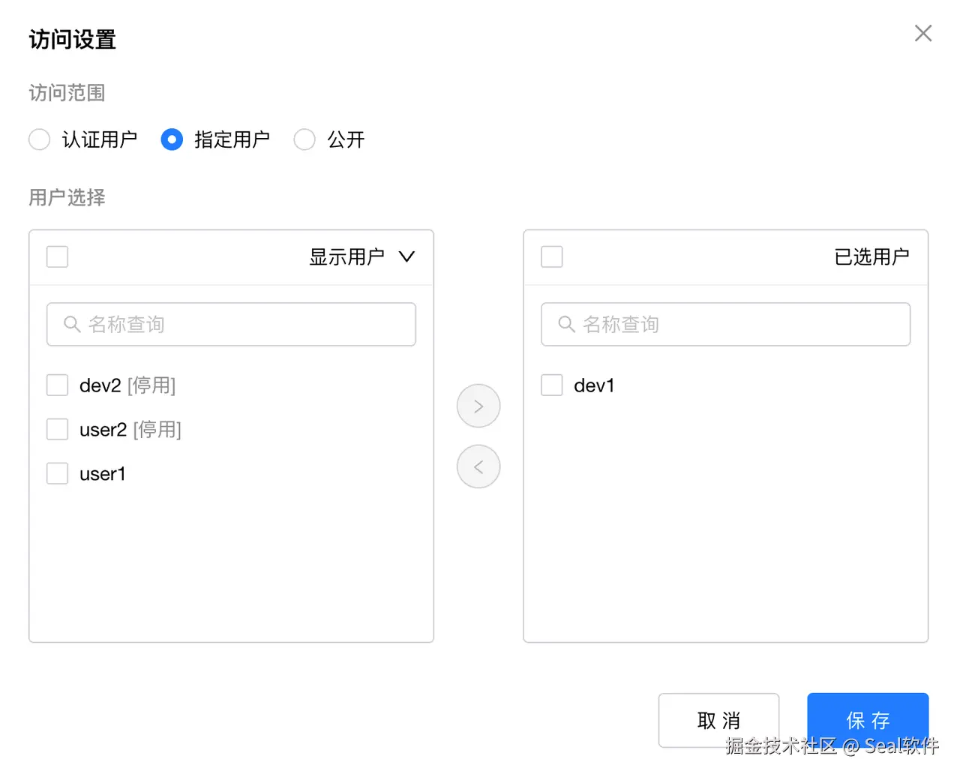This screenshot has width=960, height=777.
Task: Toggle select-all checkbox in 显示用户 panel
Action: tap(58, 256)
